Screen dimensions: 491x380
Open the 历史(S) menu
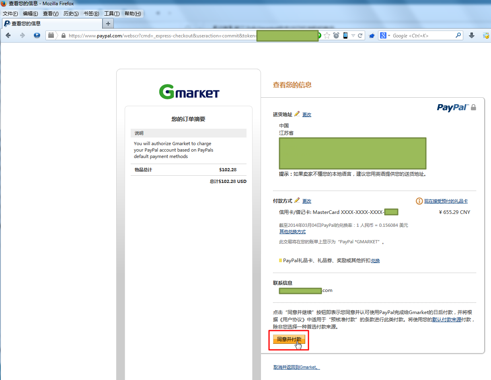point(71,14)
